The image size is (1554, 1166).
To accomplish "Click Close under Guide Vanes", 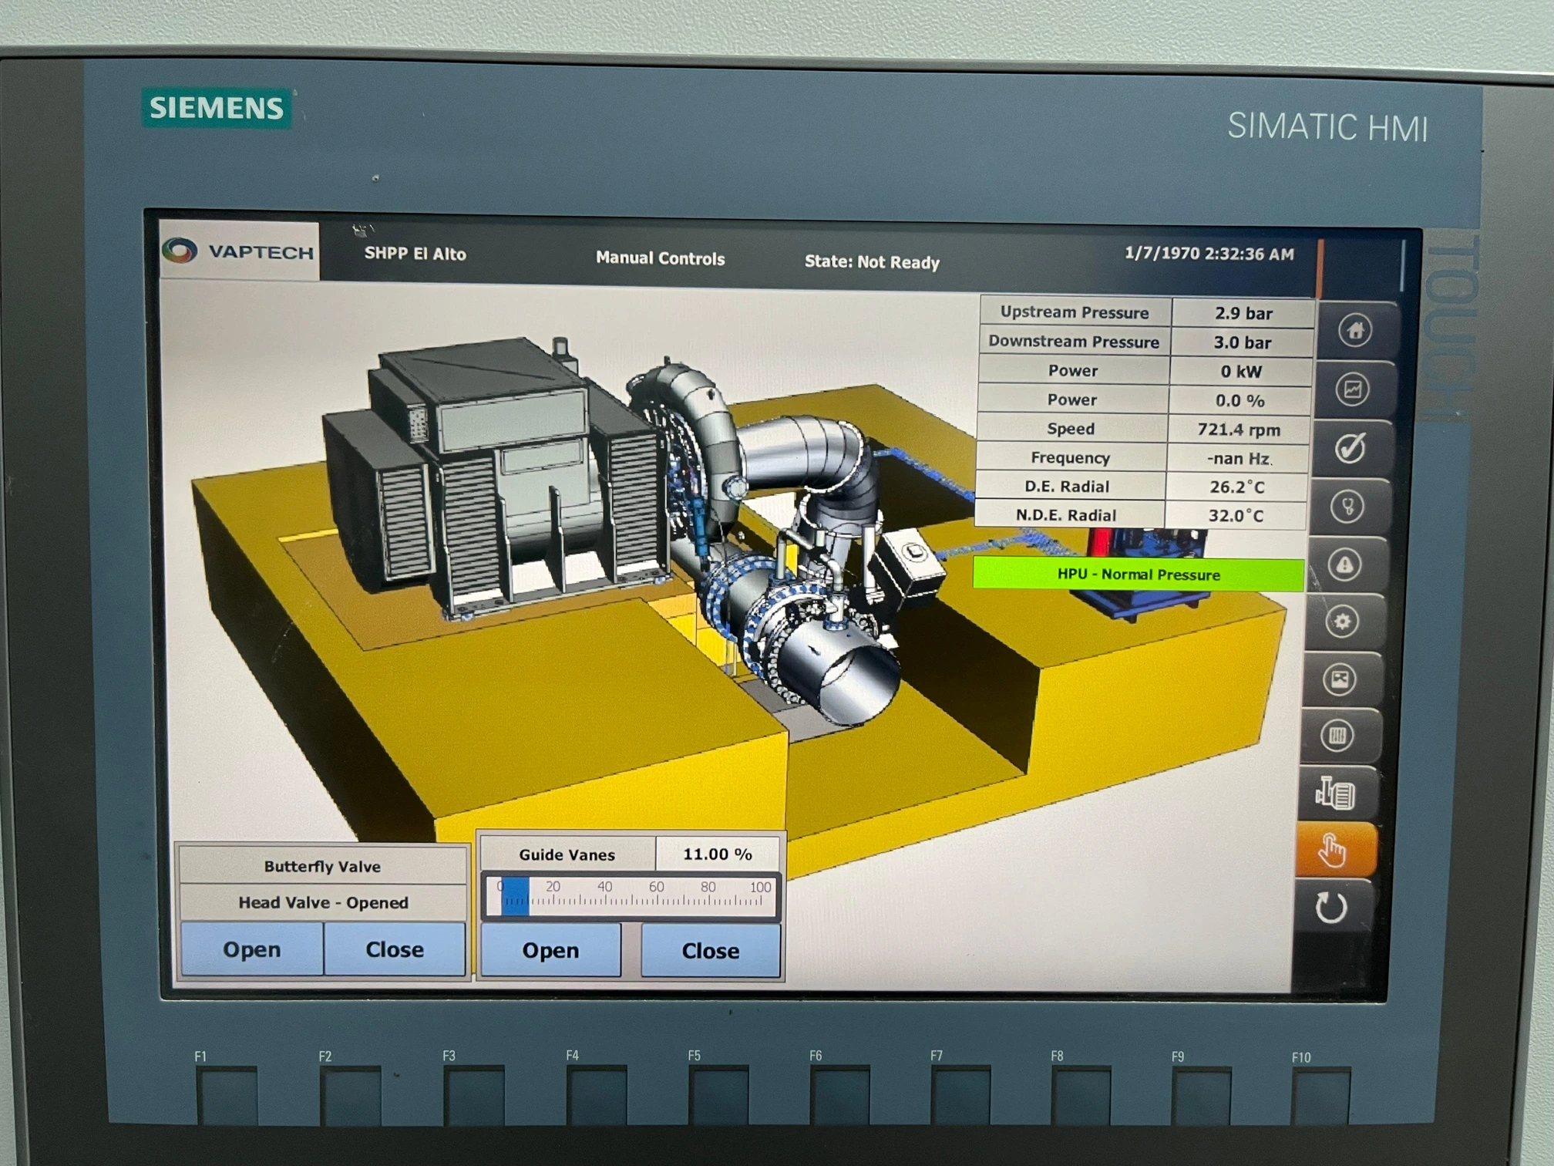I will click(710, 951).
